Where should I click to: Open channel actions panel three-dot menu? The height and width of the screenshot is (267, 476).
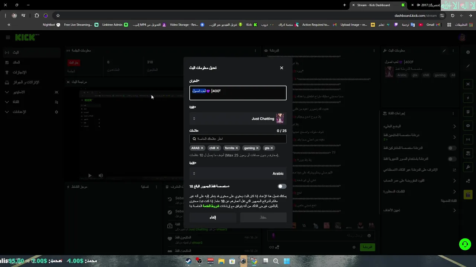point(453,113)
